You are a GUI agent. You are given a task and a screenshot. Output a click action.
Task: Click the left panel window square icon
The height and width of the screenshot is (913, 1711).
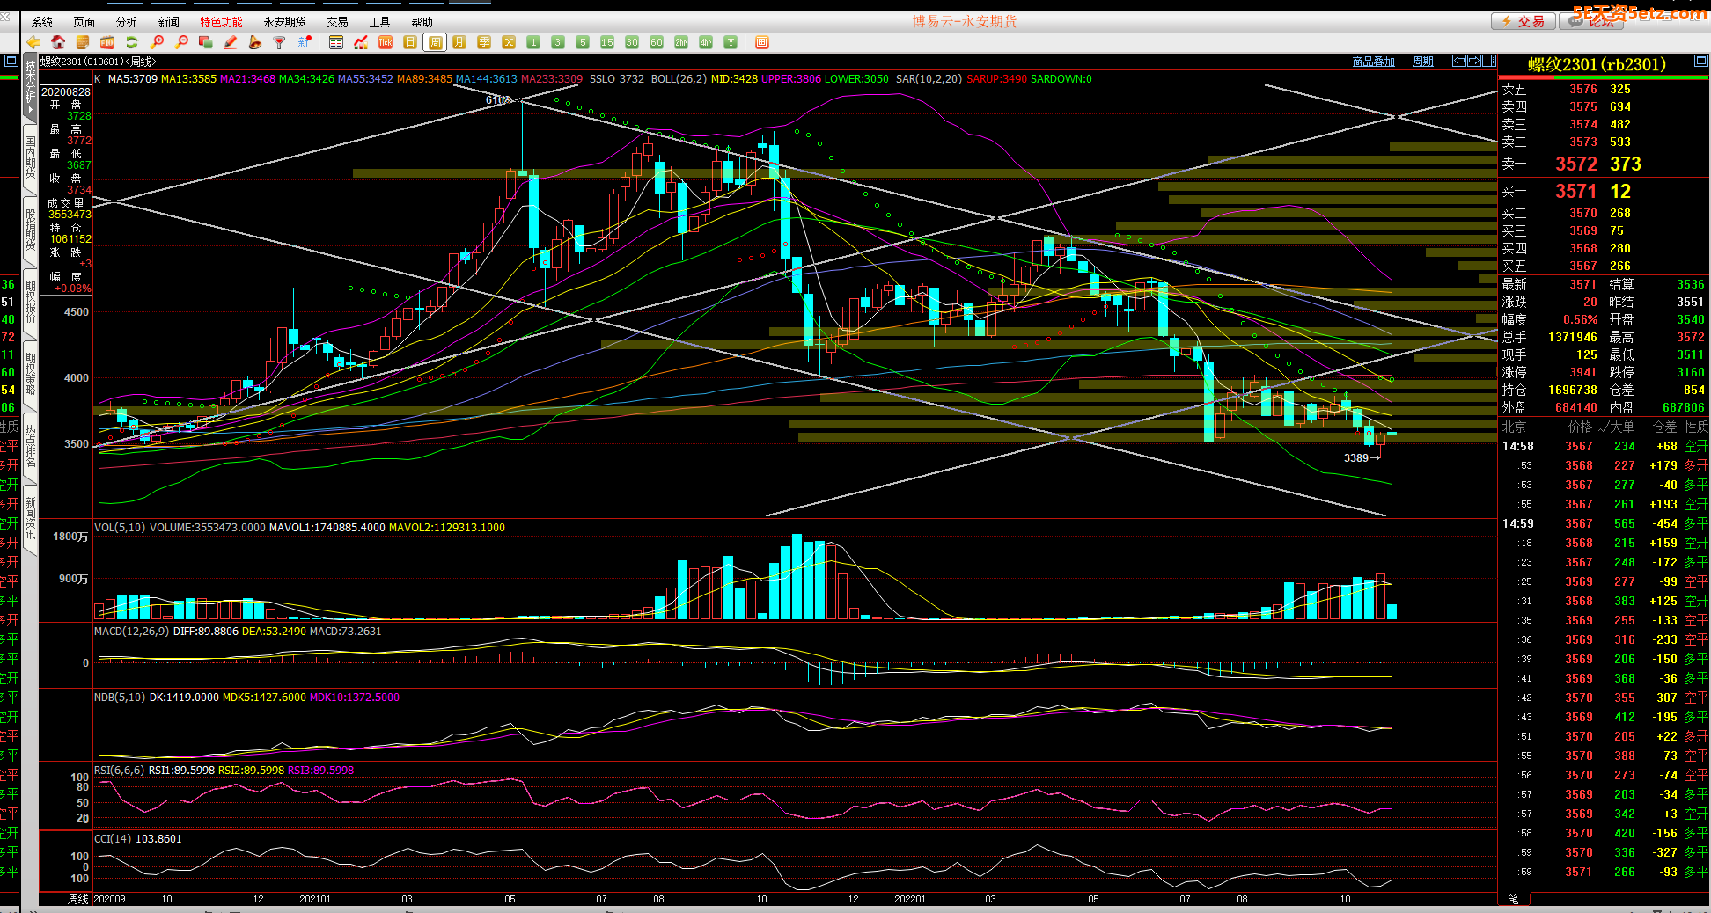pyautogui.click(x=11, y=61)
